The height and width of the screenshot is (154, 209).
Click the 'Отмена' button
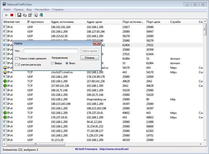[90, 58]
